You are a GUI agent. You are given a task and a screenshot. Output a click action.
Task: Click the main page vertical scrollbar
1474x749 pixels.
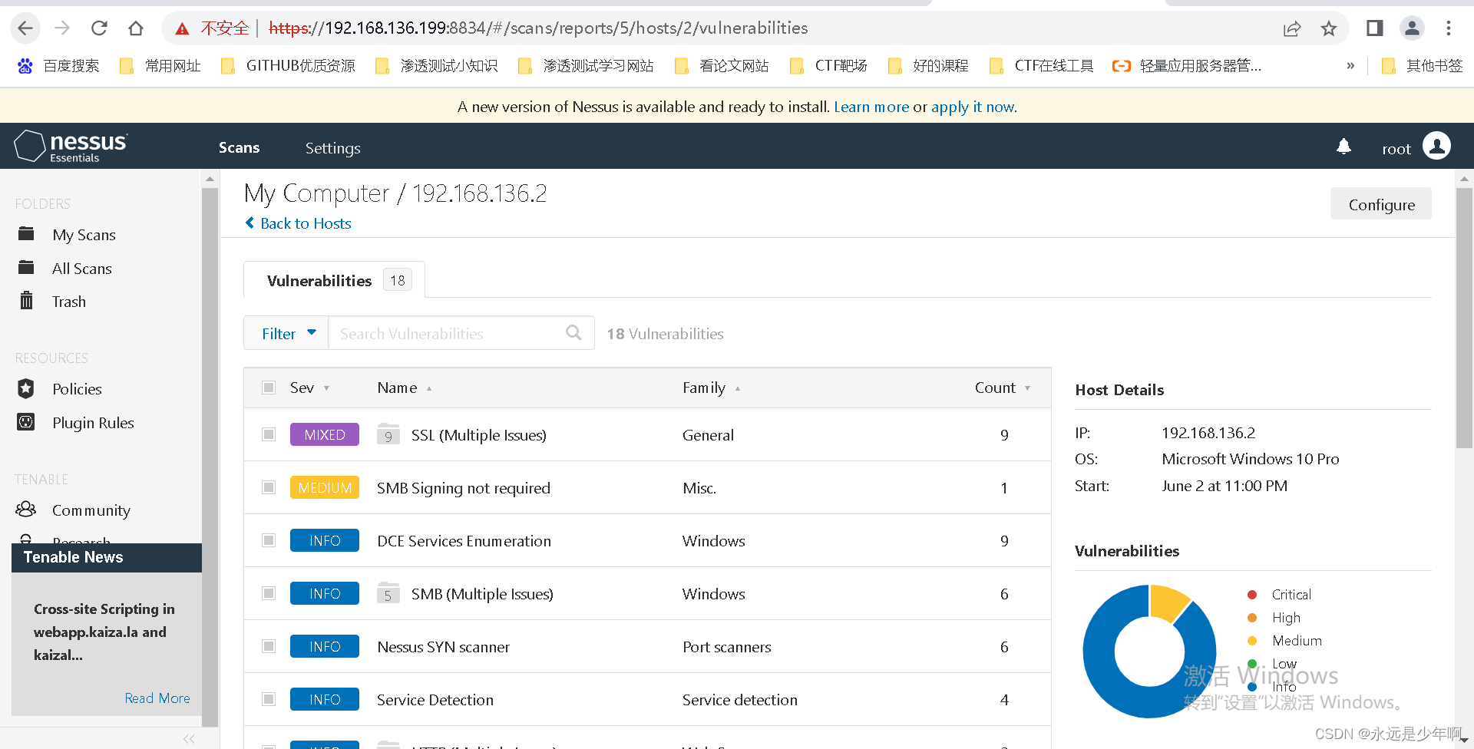[1464, 318]
